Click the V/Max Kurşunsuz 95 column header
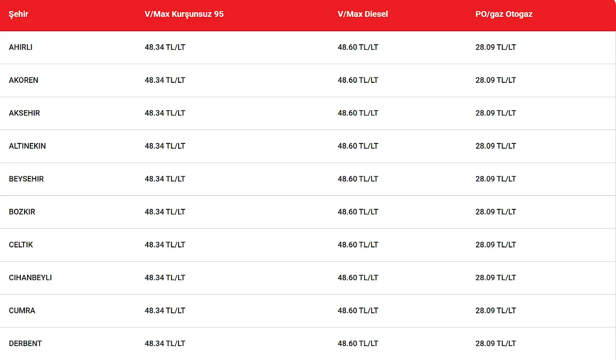This screenshot has width=616, height=360. (x=184, y=14)
